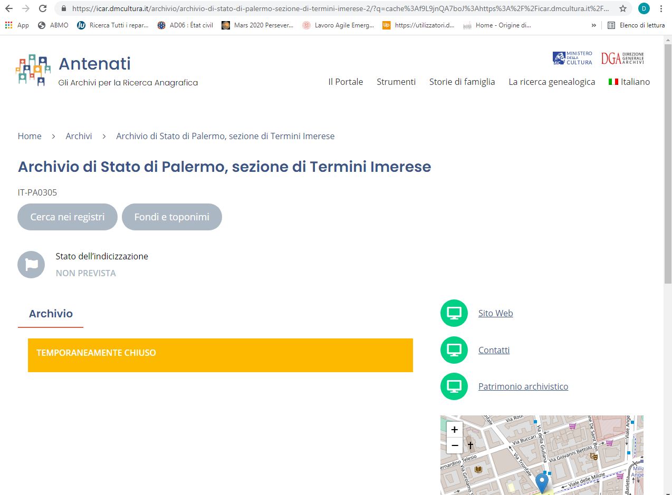Open the Chrome three-dot menu
This screenshot has height=495, width=672.
(x=661, y=8)
